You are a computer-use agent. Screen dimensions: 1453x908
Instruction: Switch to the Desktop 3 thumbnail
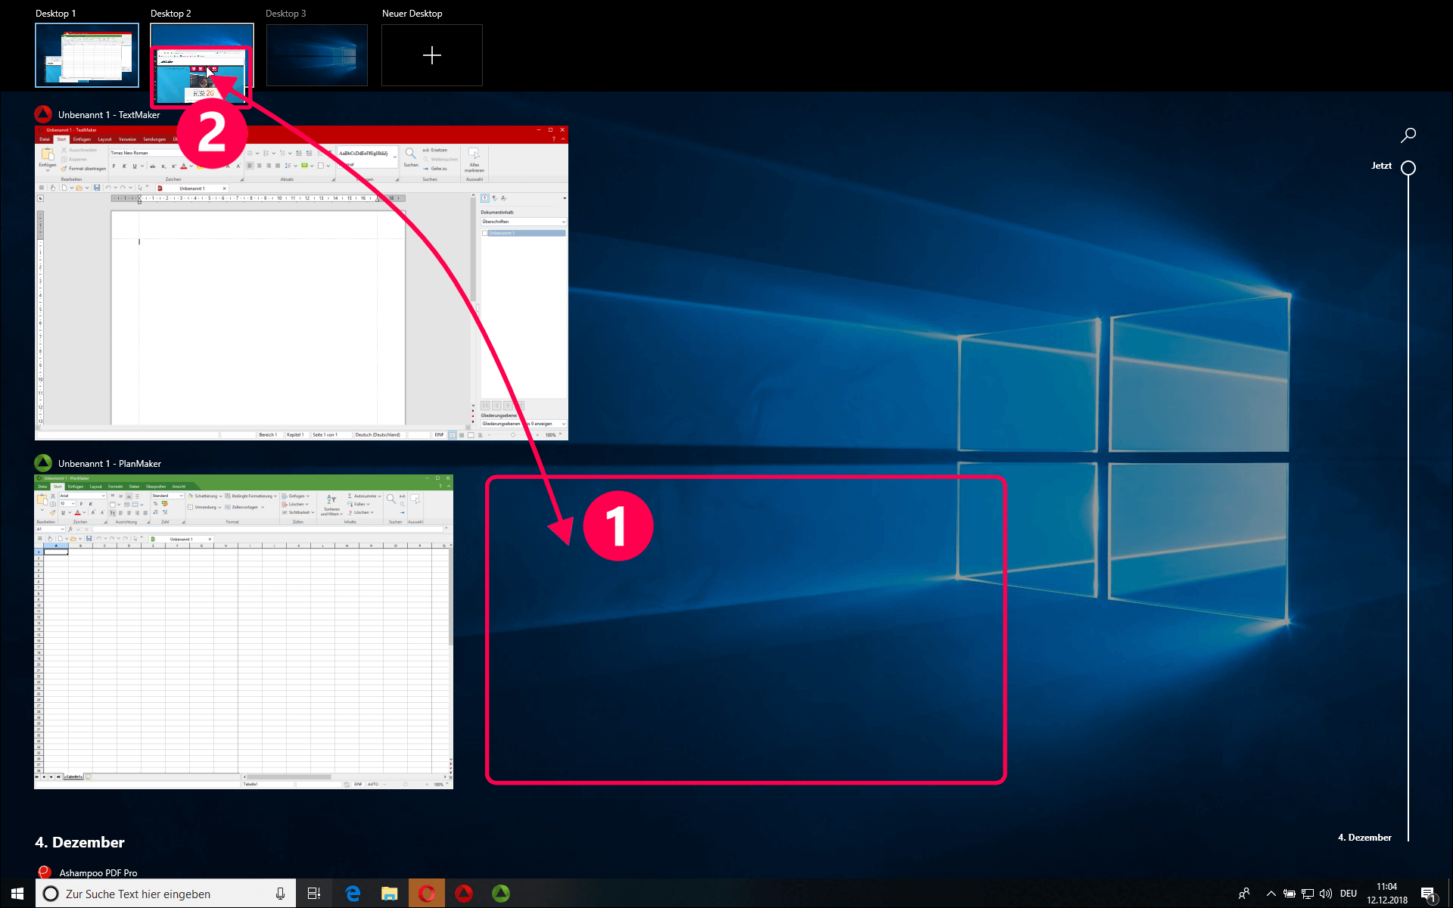[317, 55]
